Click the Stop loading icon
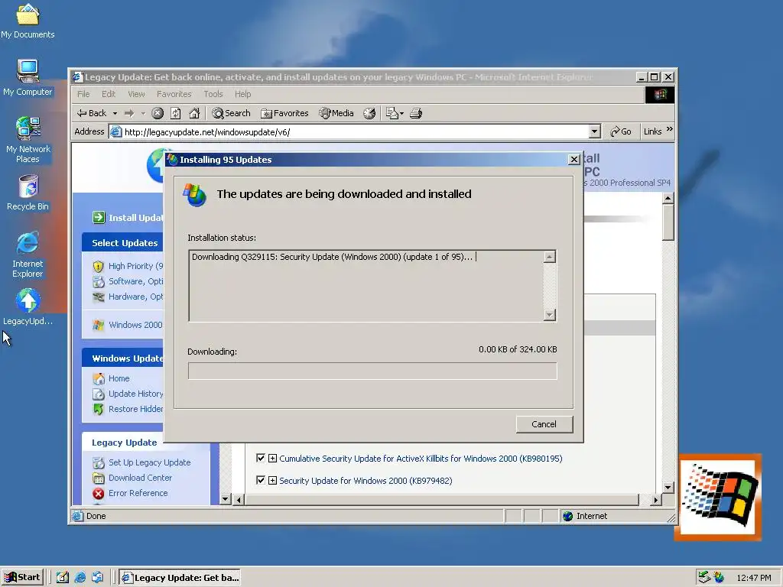 click(158, 113)
